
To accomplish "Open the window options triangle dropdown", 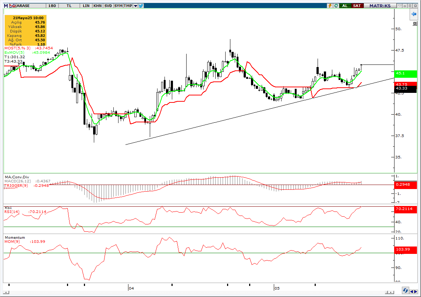I will (400, 6).
